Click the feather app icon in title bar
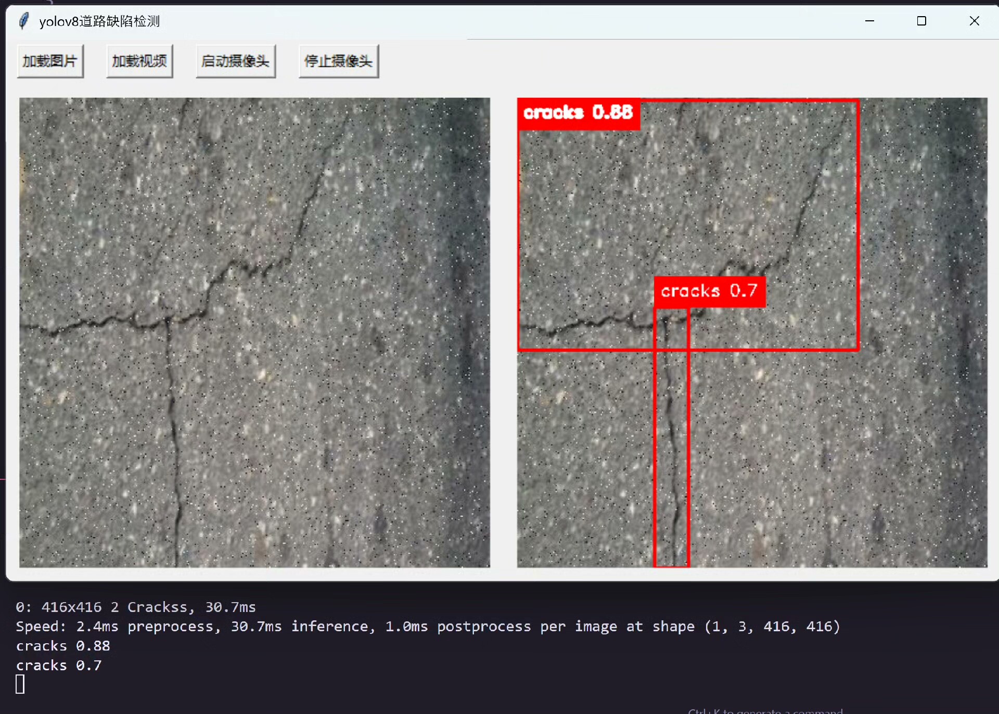999x714 pixels. (x=23, y=21)
